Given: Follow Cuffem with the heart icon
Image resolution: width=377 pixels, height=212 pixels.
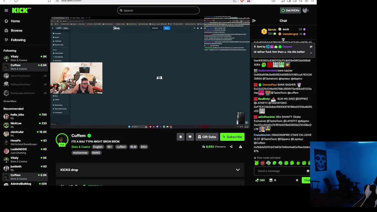Looking at the screenshot, I should click(190, 137).
